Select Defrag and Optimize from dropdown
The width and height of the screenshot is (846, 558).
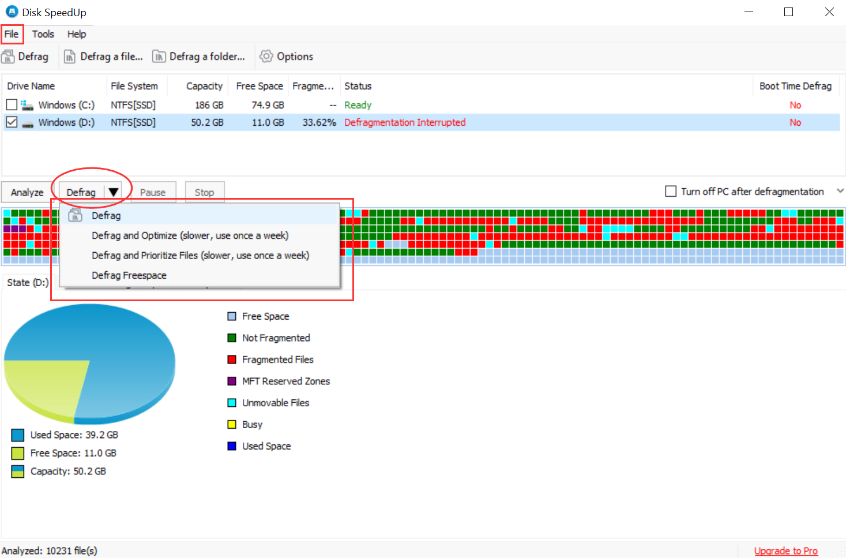coord(190,235)
